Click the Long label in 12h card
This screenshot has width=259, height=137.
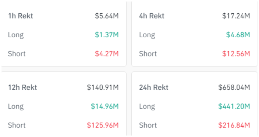[x=16, y=107]
